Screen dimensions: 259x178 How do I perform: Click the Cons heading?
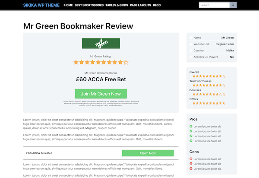(194, 152)
